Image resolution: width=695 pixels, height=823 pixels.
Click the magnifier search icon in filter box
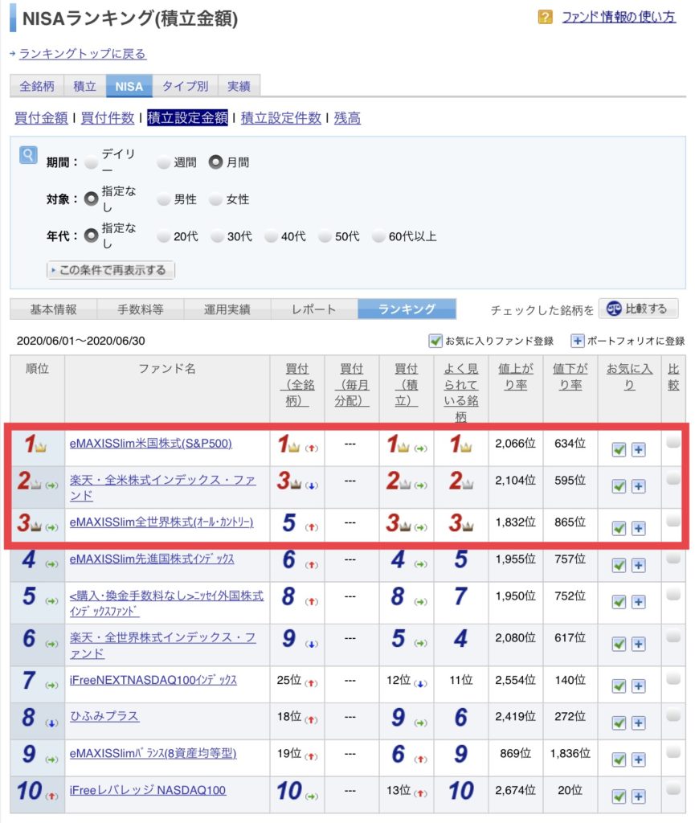click(x=28, y=155)
